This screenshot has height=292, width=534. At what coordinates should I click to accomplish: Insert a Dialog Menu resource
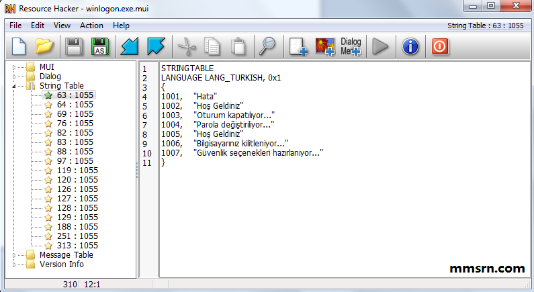point(351,46)
